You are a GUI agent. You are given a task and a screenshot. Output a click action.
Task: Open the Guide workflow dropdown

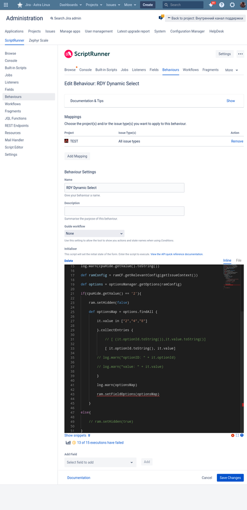[x=94, y=233]
